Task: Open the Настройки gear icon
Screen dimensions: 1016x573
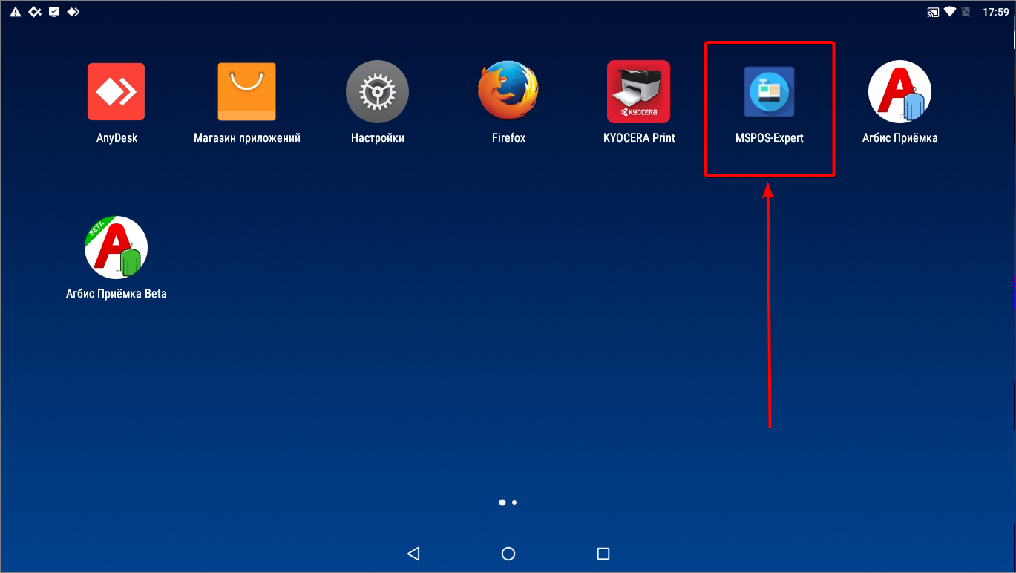Action: pyautogui.click(x=377, y=92)
